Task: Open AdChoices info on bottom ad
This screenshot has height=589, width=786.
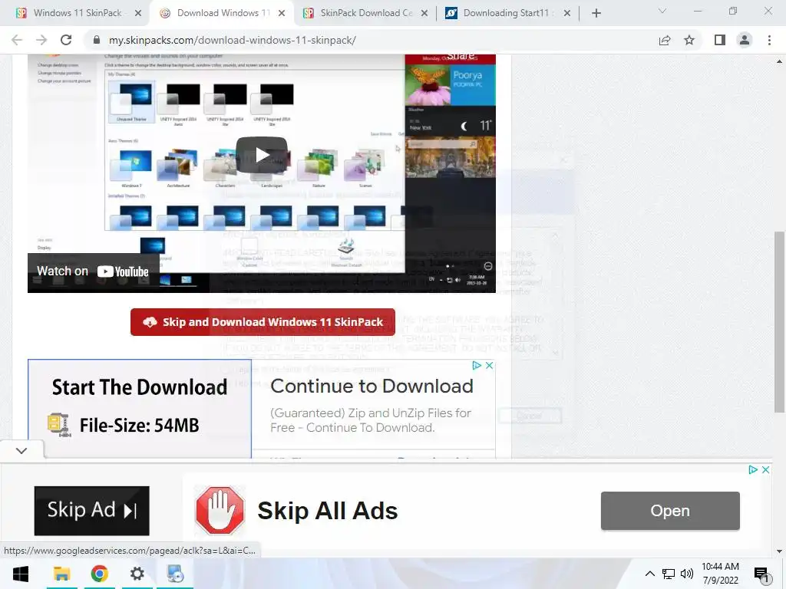Action: tap(752, 470)
